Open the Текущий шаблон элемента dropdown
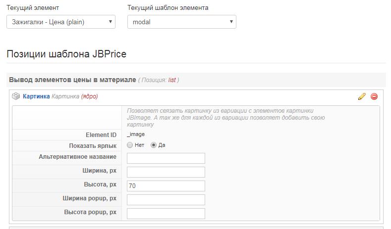 click(x=181, y=22)
